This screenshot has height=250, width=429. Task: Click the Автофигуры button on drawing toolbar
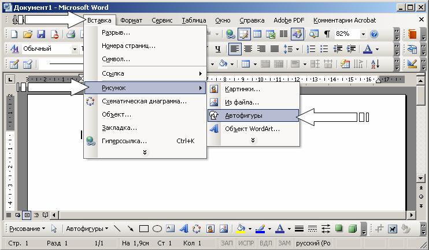[86, 229]
